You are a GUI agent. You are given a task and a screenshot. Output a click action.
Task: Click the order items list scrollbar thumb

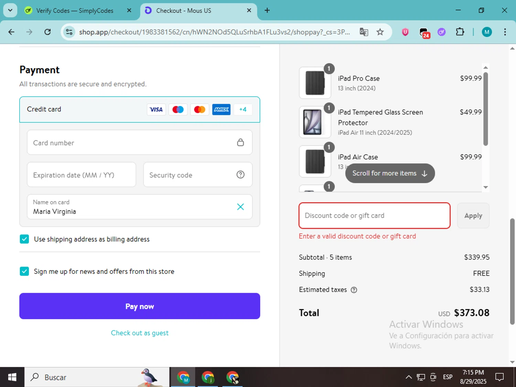[485, 109]
